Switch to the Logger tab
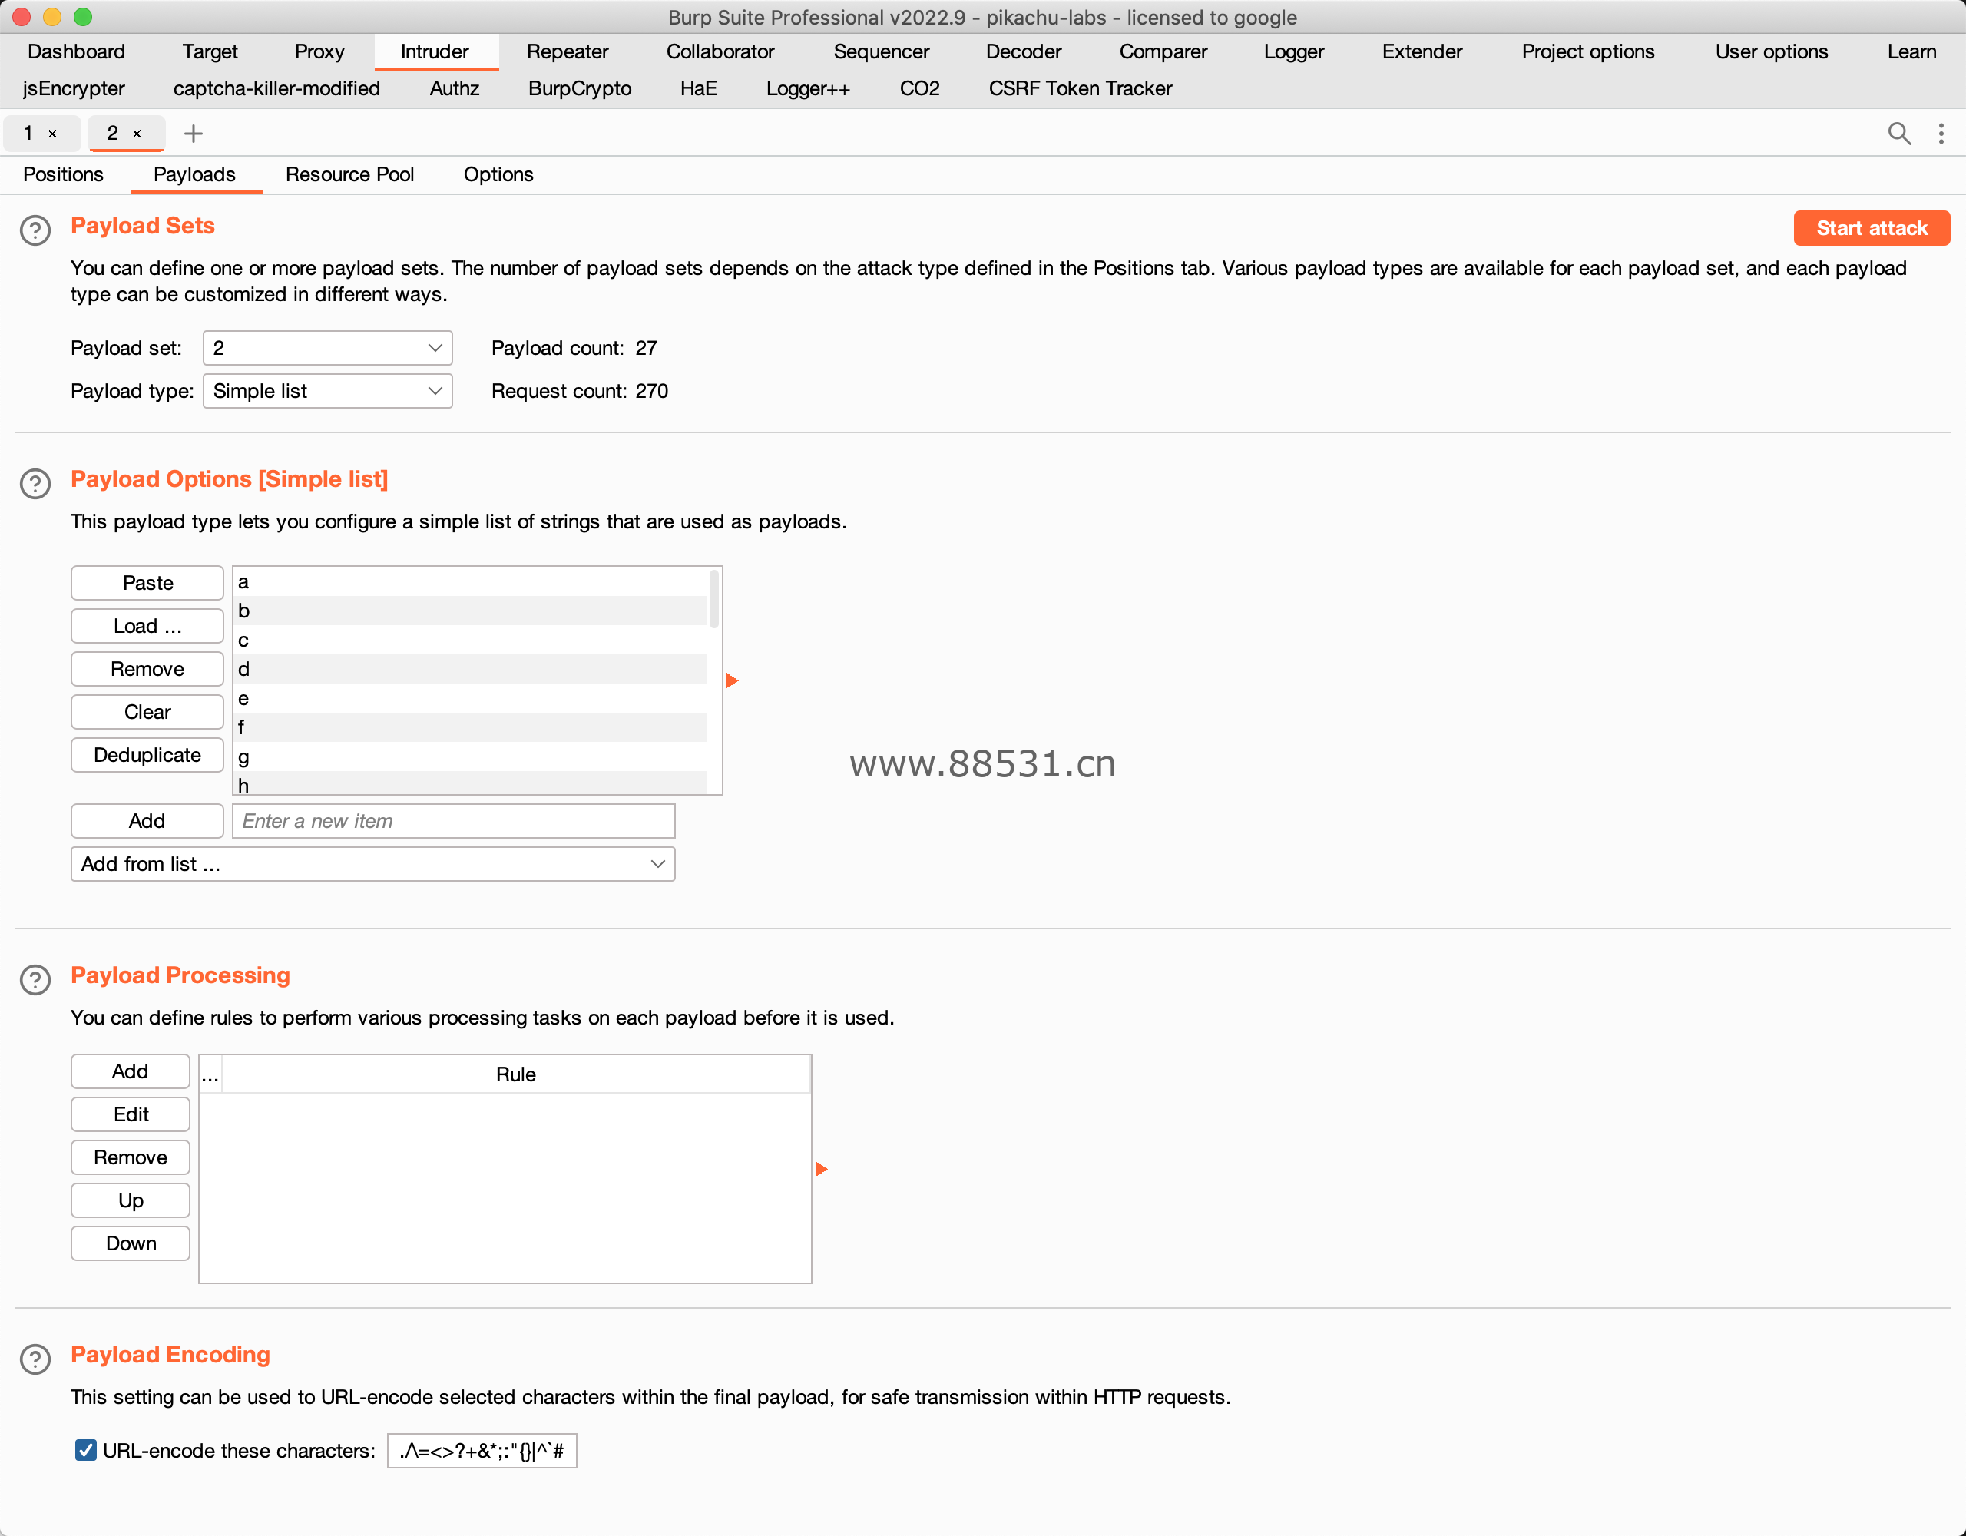1966x1536 pixels. tap(1293, 51)
